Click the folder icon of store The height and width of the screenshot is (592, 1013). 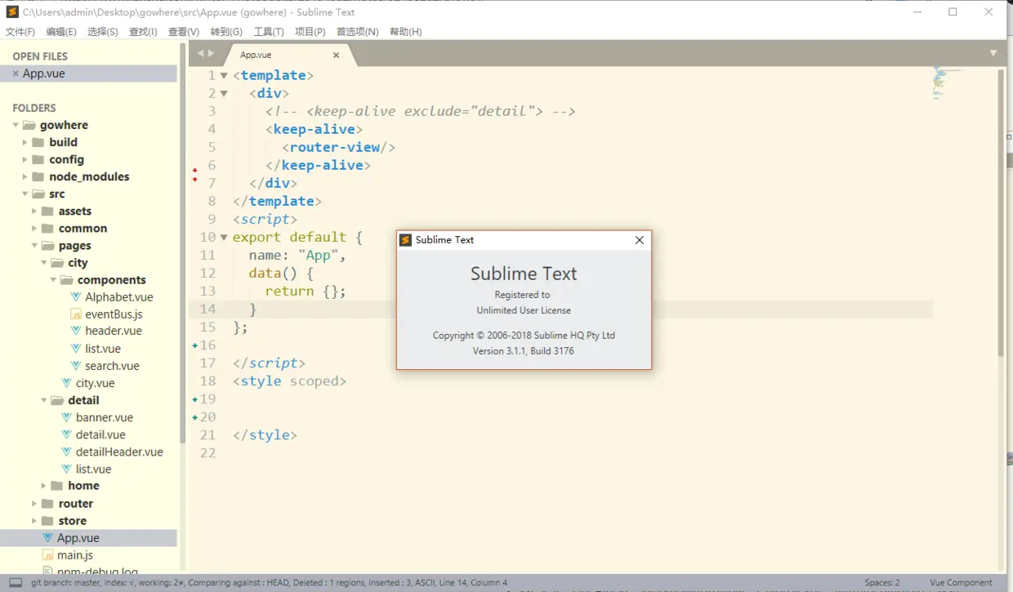point(47,521)
